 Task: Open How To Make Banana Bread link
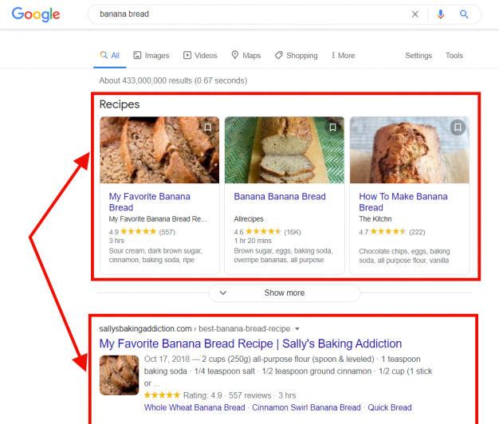403,202
